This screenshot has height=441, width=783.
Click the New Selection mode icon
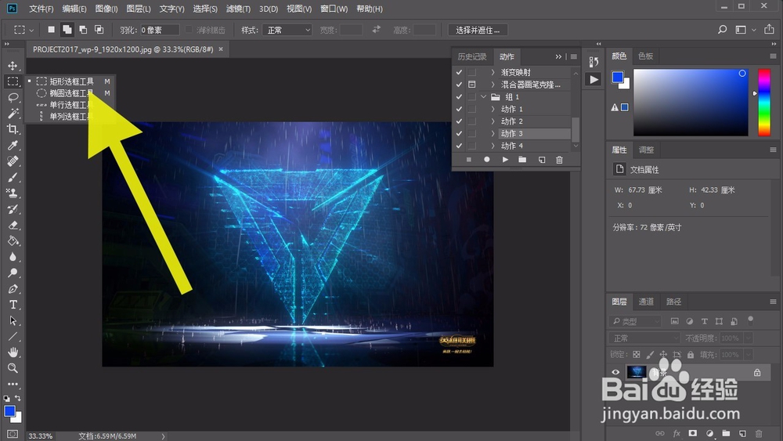[x=51, y=30]
